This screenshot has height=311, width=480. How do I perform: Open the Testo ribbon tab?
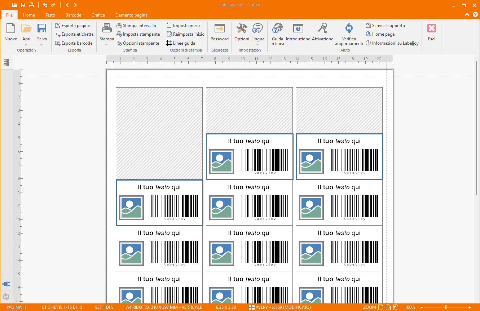coord(50,15)
